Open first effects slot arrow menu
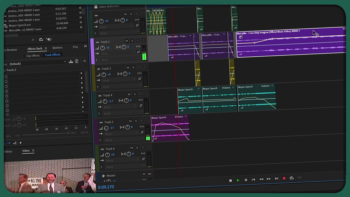The image size is (350, 197). tap(81, 73)
